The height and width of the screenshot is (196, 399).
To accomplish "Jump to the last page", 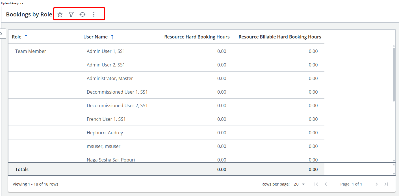I will point(386,184).
